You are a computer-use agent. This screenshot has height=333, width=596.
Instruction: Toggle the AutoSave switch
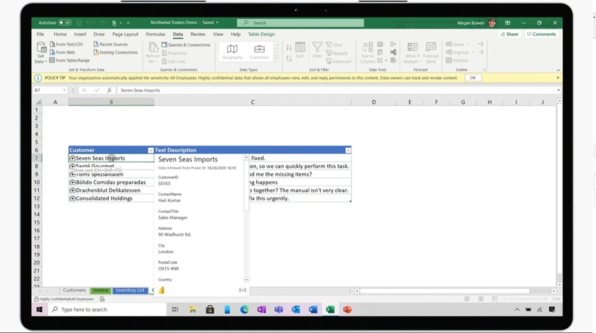pos(65,23)
